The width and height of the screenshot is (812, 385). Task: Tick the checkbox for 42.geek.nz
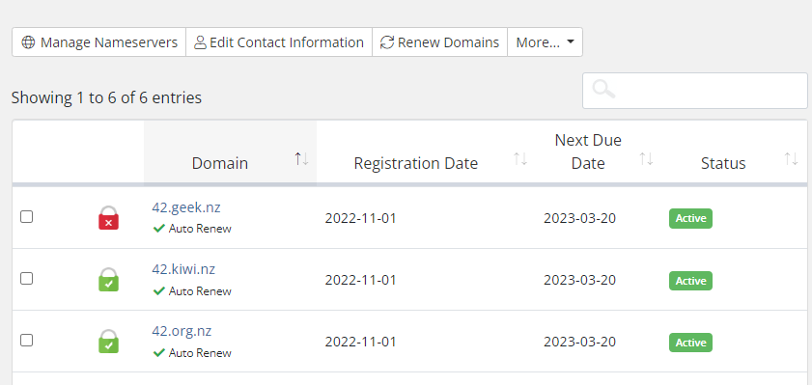[x=26, y=217]
